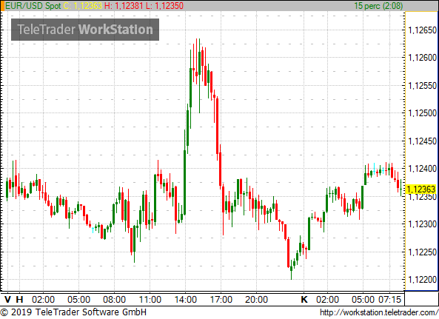Click the H day marker on time axis
This screenshot has width=439, height=319.
coord(19,300)
